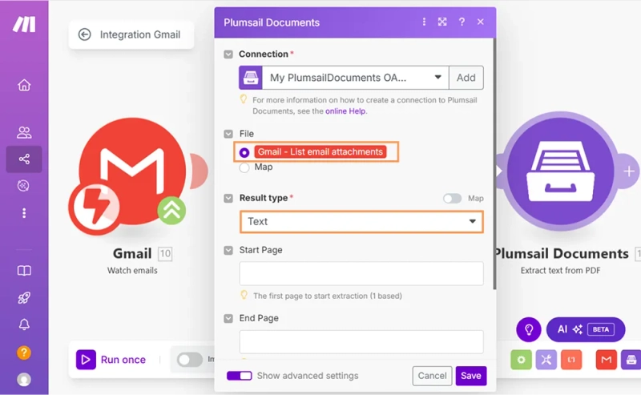
Task: Click the Add connection button
Action: pos(466,78)
